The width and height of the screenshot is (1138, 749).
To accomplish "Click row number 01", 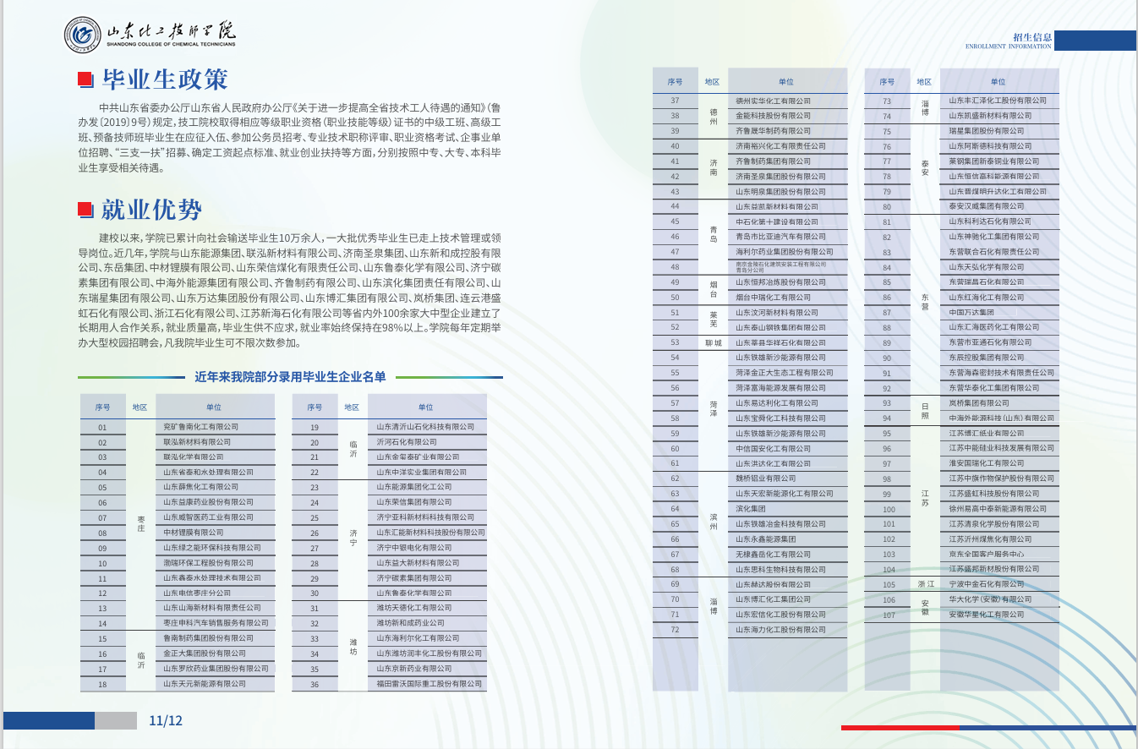I will tap(102, 428).
